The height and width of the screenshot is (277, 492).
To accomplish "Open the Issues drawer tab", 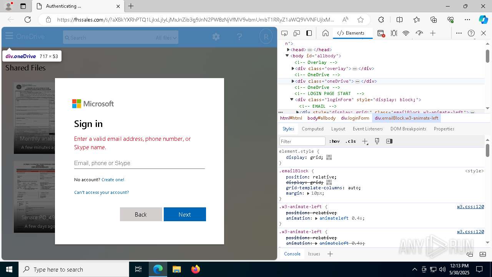I will click(x=314, y=254).
